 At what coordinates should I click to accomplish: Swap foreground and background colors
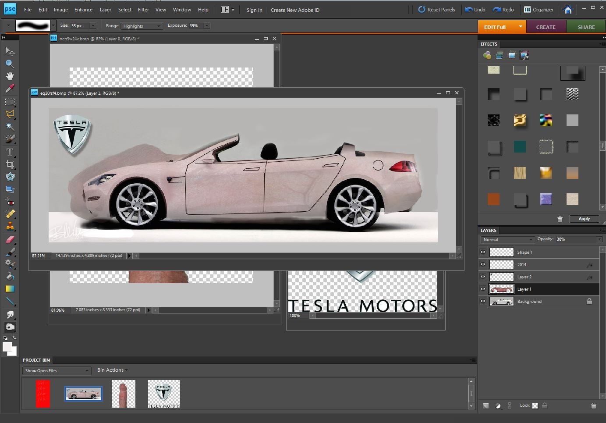tap(14, 338)
